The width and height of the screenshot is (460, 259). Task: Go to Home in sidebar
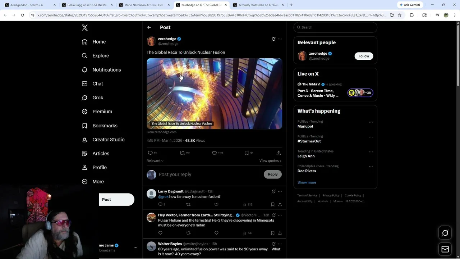[94, 42]
